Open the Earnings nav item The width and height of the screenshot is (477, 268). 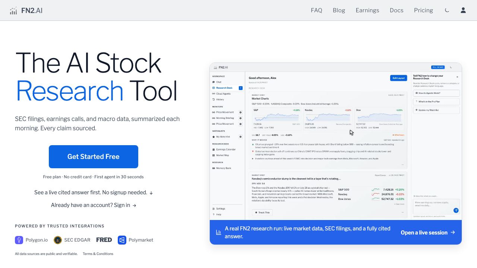click(367, 10)
